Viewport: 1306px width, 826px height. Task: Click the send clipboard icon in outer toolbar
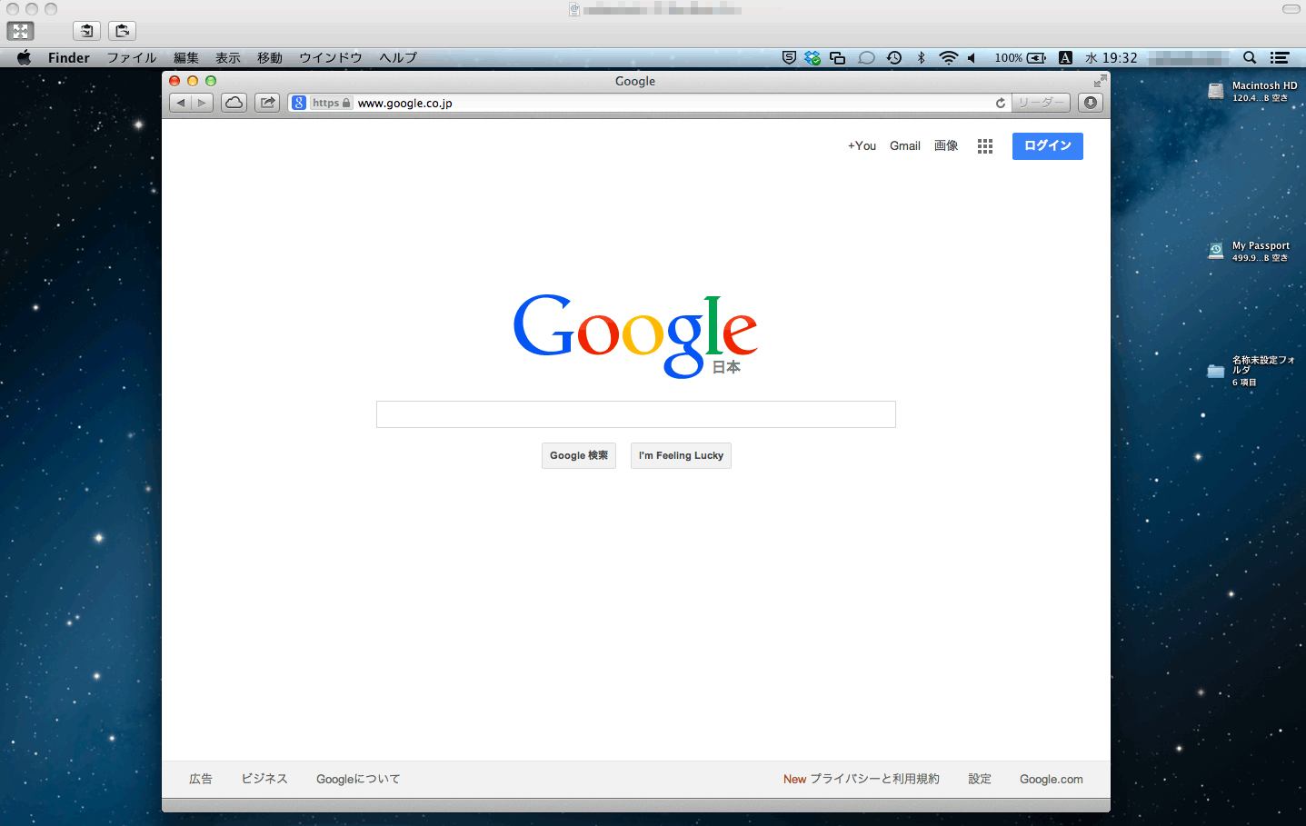(x=122, y=31)
